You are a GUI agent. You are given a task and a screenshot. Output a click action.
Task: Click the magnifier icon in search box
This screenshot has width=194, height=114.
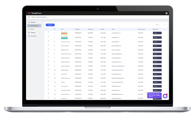165,25
